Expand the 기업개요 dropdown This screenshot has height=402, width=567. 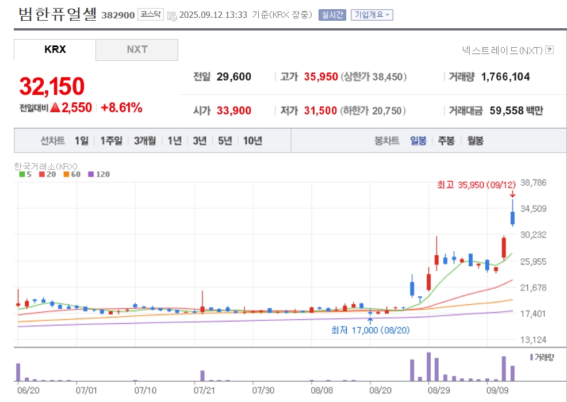[x=371, y=15]
